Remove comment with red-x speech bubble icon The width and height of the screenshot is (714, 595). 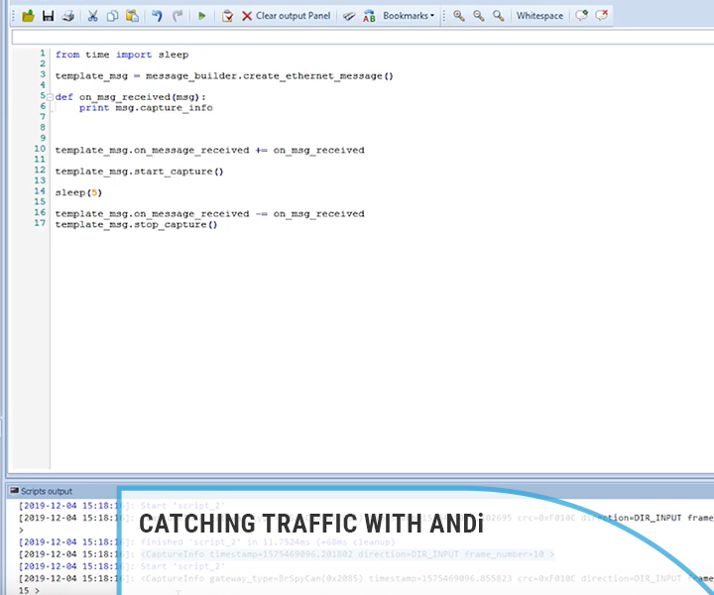[x=602, y=16]
